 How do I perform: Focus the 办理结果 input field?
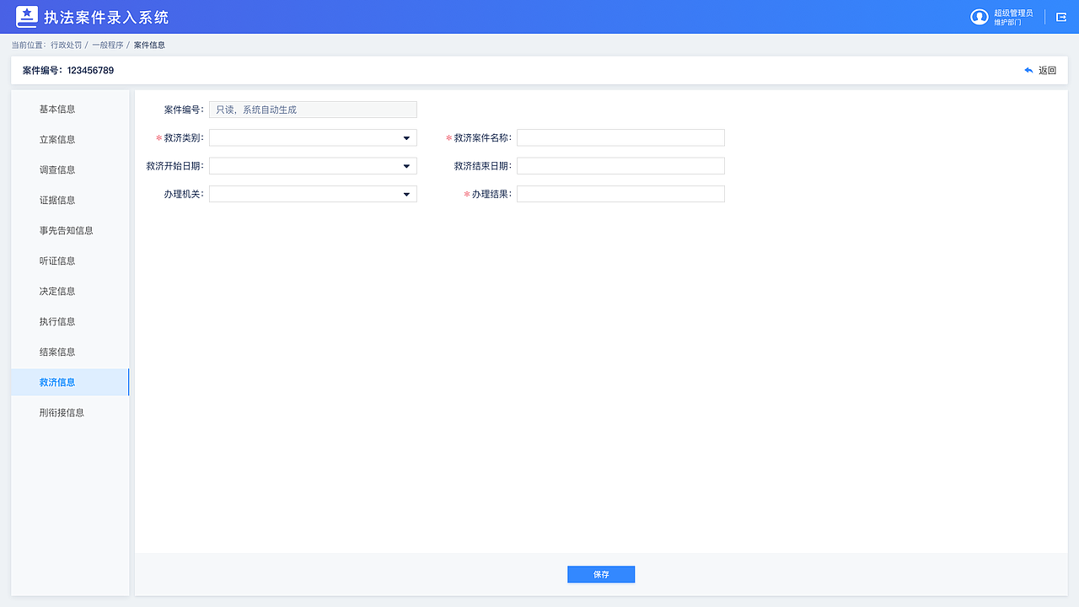[620, 194]
